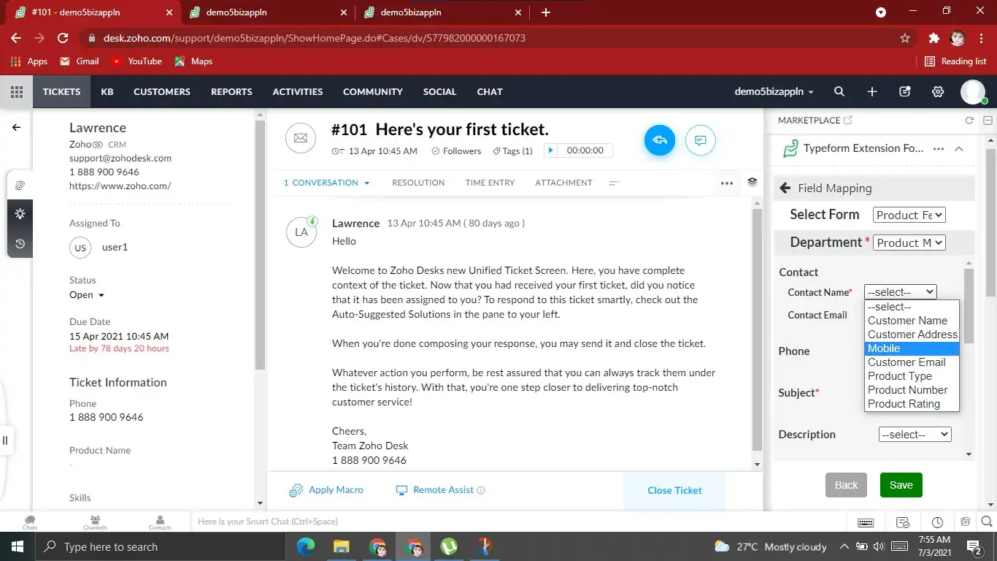Screen dimensions: 997x561
Task: Expand the Department dropdown
Action: (909, 243)
